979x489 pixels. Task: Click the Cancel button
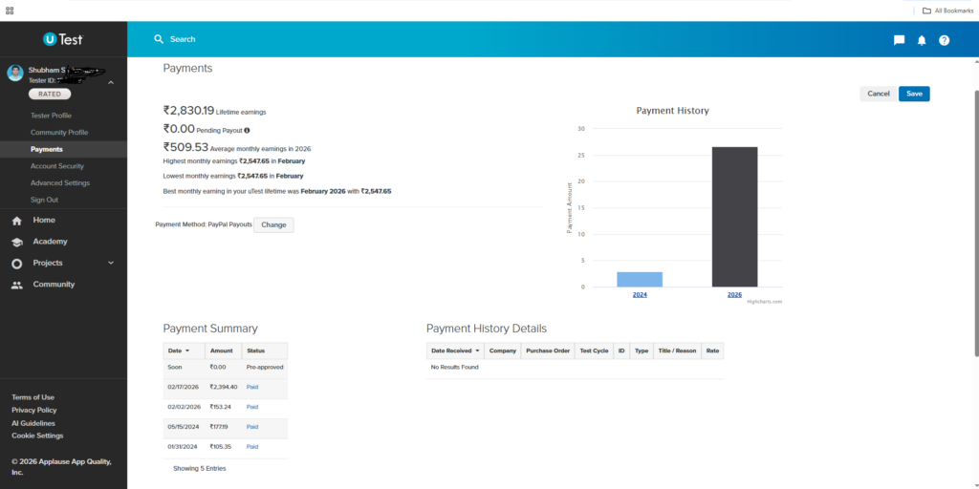[879, 94]
